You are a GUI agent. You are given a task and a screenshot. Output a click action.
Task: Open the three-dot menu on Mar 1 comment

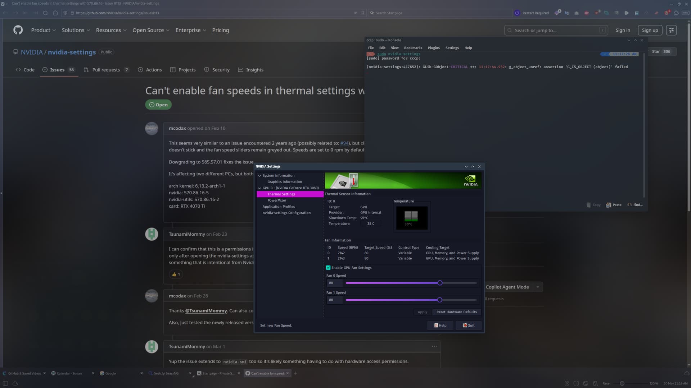435,346
